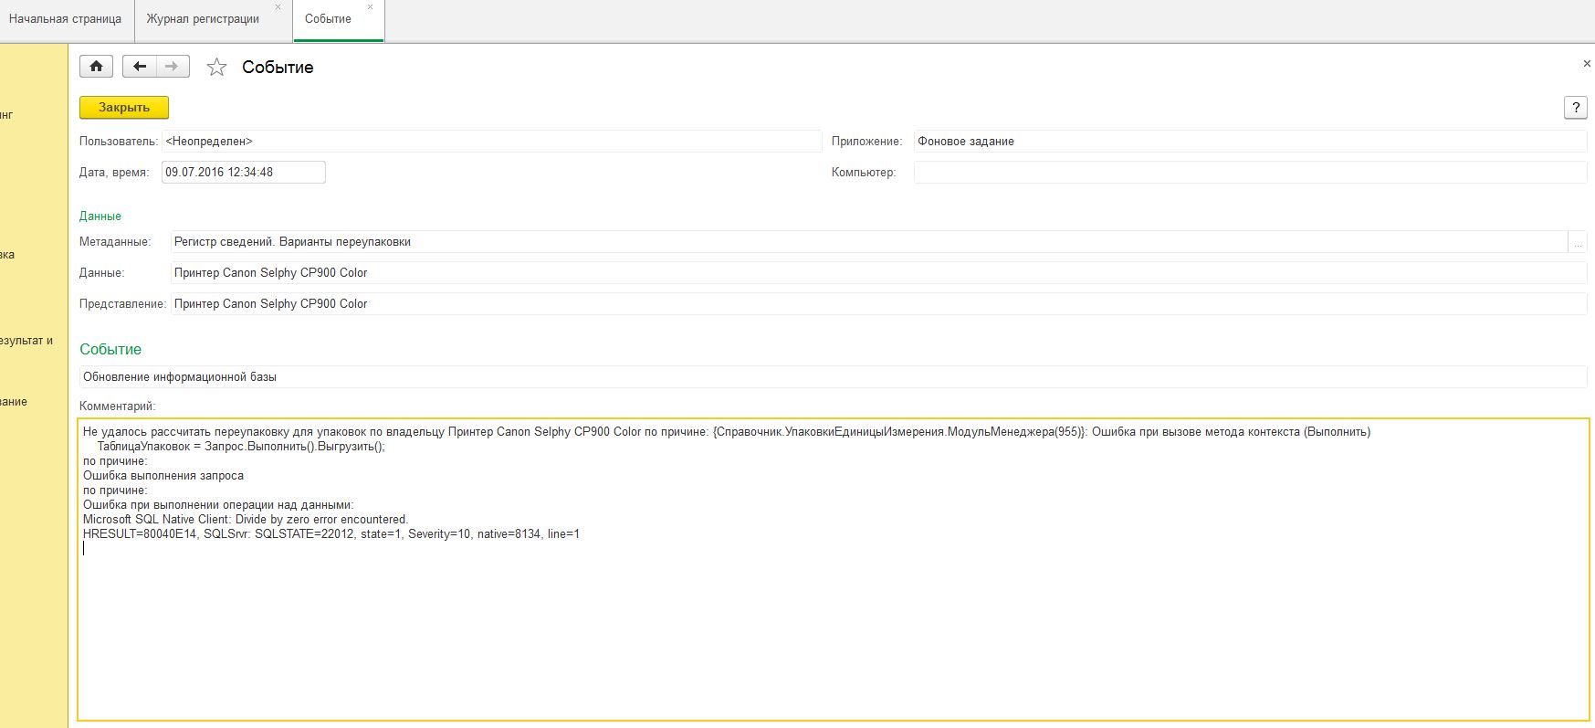The width and height of the screenshot is (1595, 728).
Task: Click the Обновление информационной базы event field
Action: click(831, 377)
